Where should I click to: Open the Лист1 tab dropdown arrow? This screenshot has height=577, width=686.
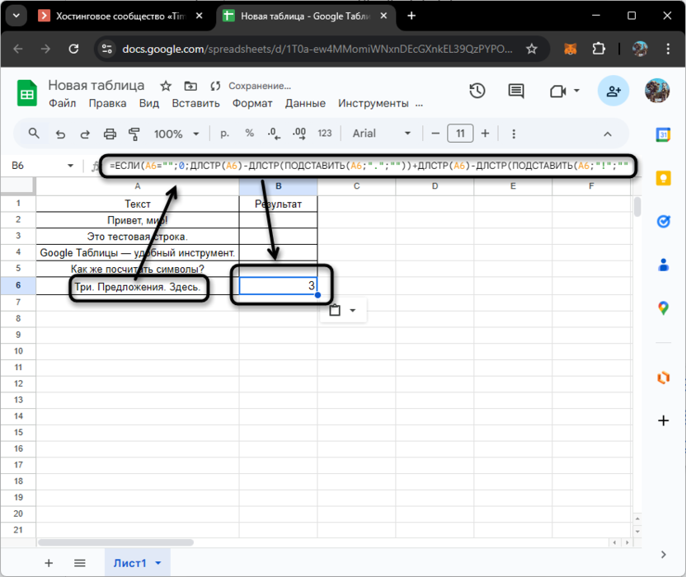(x=158, y=563)
